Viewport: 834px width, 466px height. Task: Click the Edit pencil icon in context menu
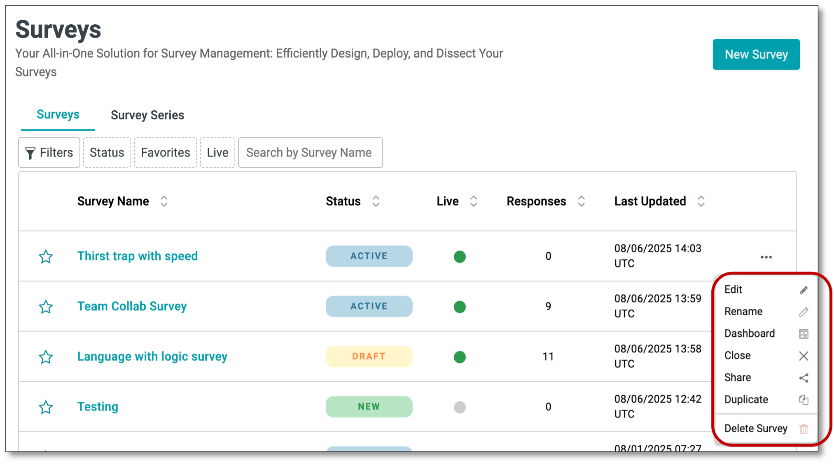pyautogui.click(x=803, y=289)
